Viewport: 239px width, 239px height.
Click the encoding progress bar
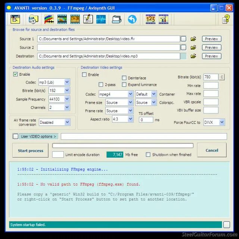123,145
